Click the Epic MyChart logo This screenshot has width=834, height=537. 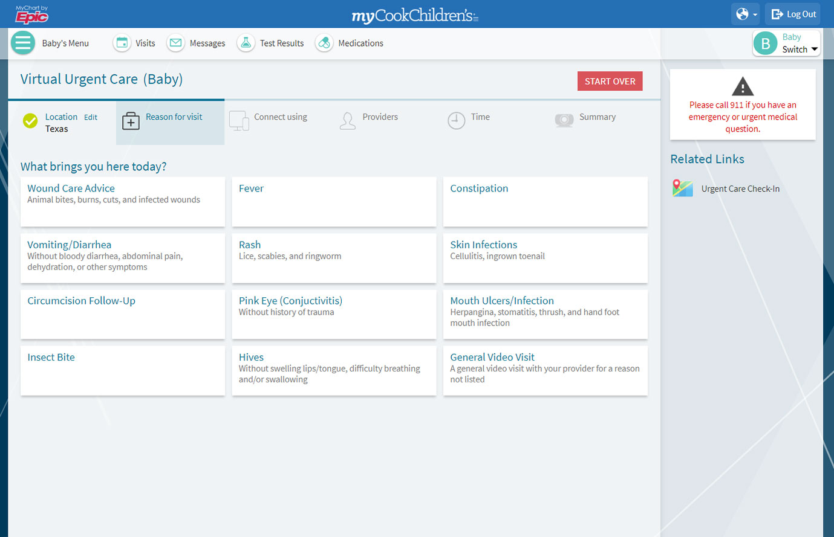(31, 14)
